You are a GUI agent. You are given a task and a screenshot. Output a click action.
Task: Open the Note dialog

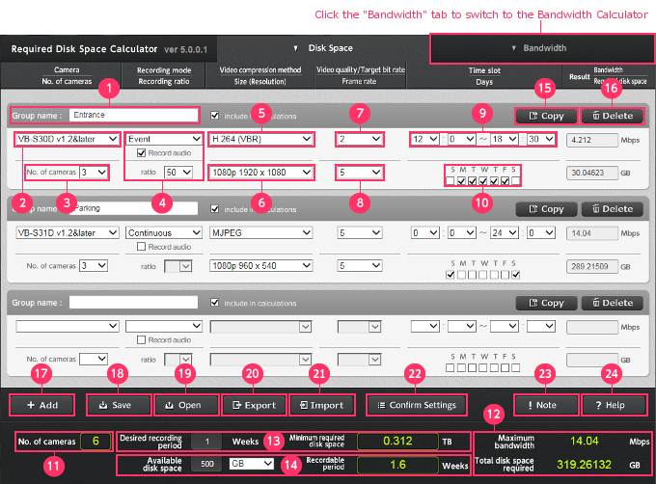pos(543,405)
